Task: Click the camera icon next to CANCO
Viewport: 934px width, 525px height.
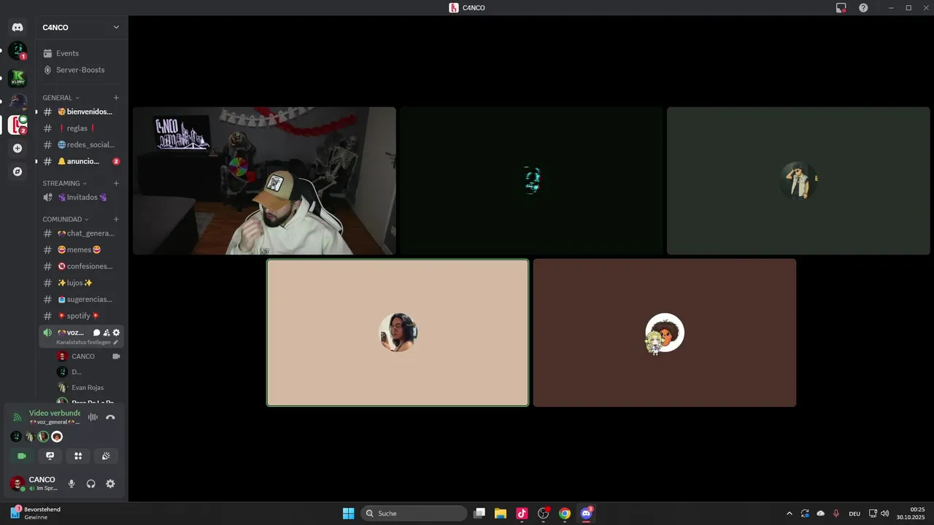Action: 116,357
